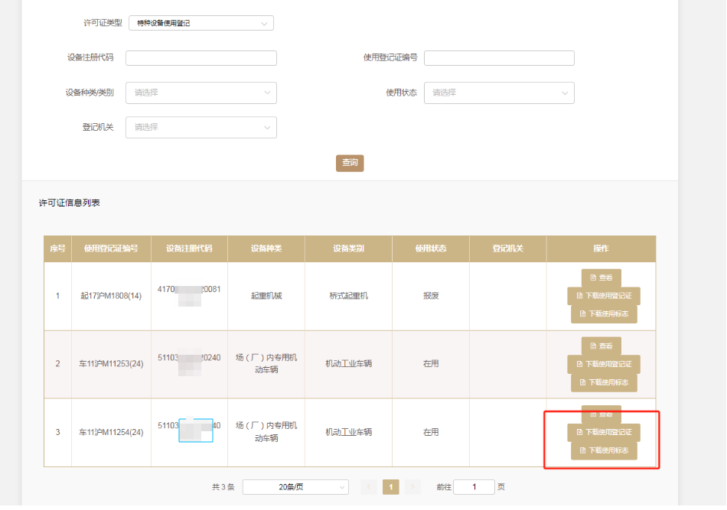The image size is (727, 510).
Task: Open the 20条/页 page size dropdown
Action: tap(295, 487)
